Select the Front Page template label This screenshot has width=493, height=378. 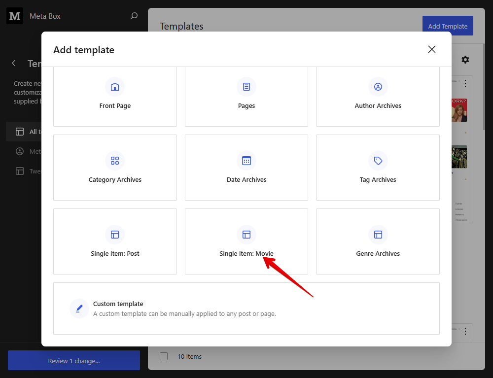tap(115, 106)
